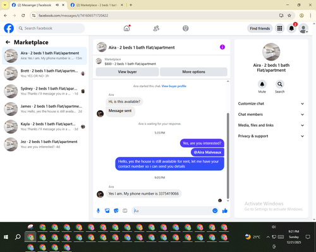Expand Chat members section
The image size is (316, 252).
[271, 115]
